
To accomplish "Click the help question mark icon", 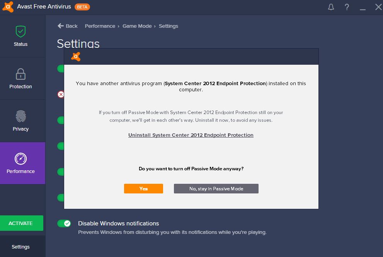I will (347, 7).
